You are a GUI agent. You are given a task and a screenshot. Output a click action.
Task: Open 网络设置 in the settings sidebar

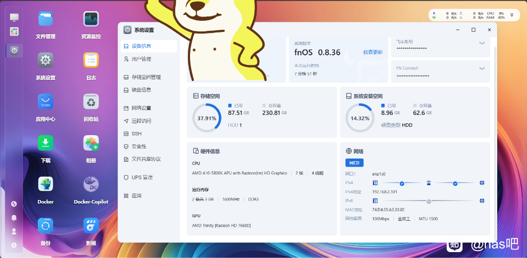(x=149, y=108)
